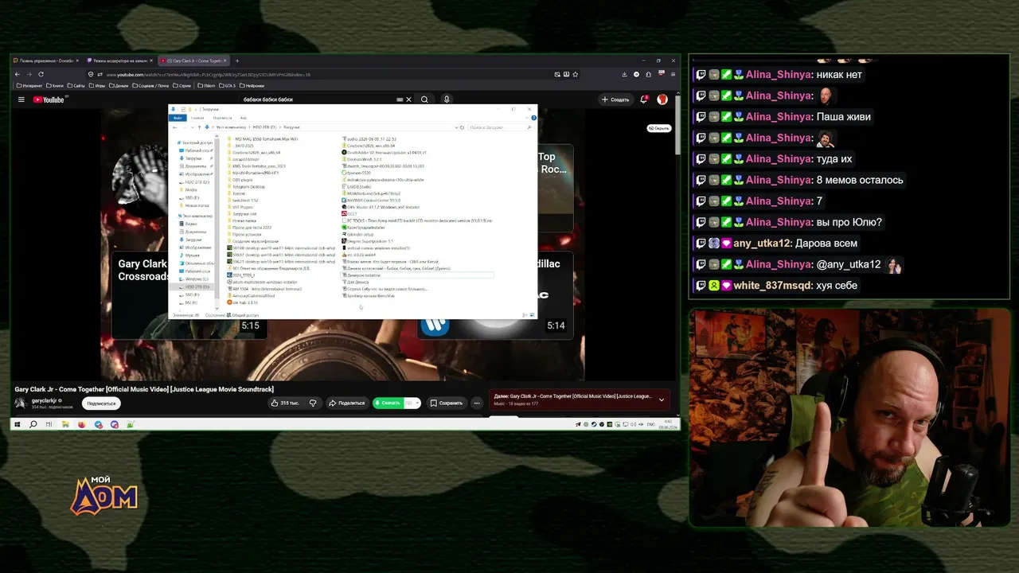Viewport: 1019px width, 573px height.
Task: Open the Вид ribbon tab in Explorer
Action: (244, 118)
